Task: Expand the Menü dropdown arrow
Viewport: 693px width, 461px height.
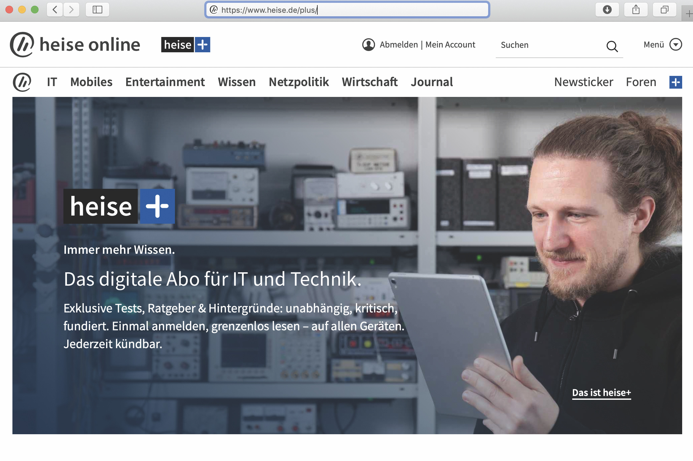Action: 675,45
